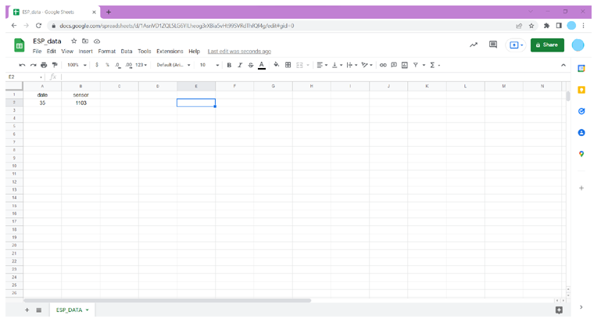Viewport: 601px width, 326px height.
Task: Click the Undo icon in the toolbar
Action: 23,65
